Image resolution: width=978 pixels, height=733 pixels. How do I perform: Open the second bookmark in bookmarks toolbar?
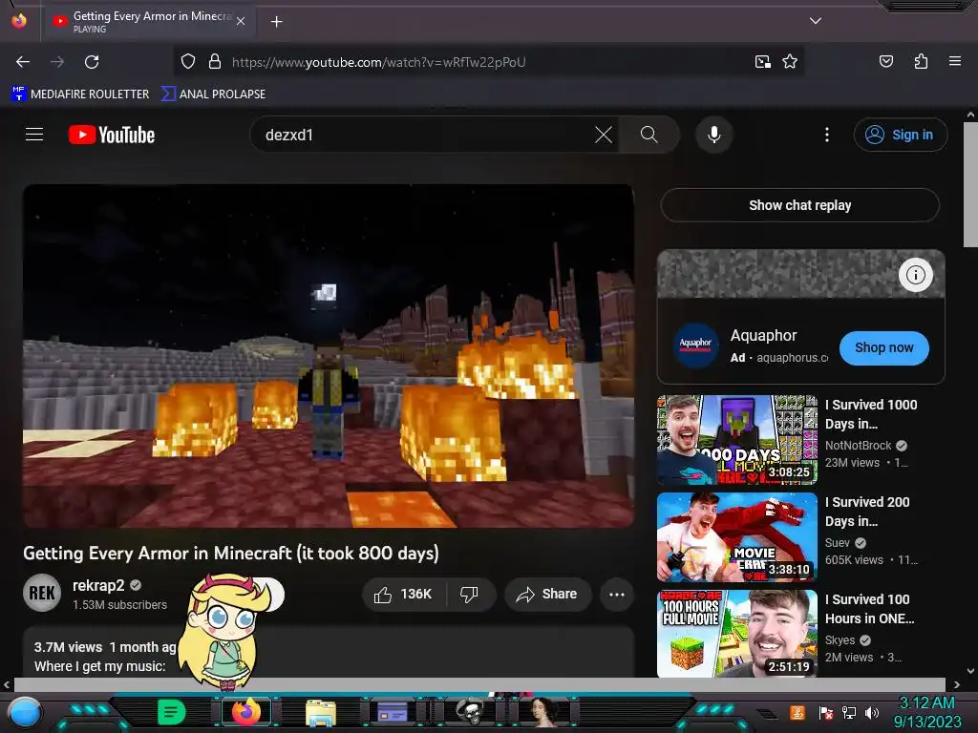pos(213,94)
